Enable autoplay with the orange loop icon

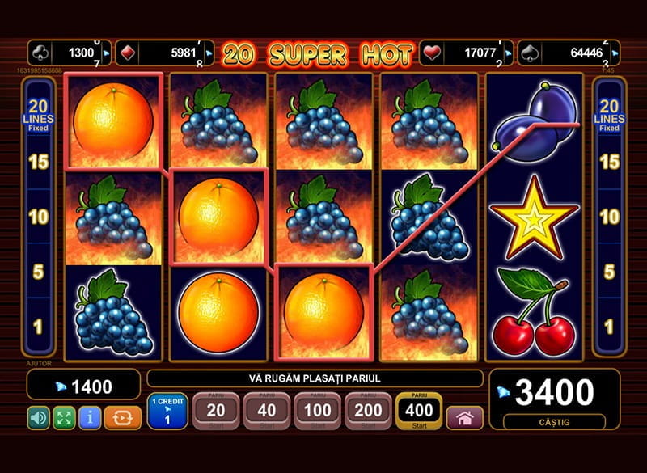pos(123,418)
